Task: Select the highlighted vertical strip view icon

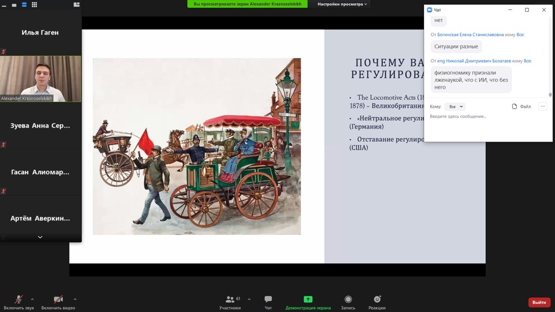Action: [x=24, y=4]
